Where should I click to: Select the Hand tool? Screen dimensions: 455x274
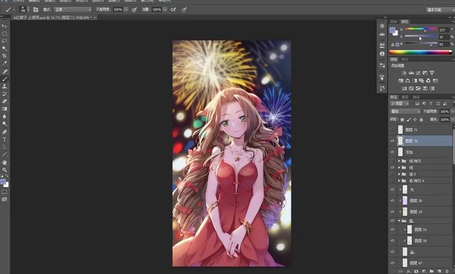pyautogui.click(x=5, y=162)
